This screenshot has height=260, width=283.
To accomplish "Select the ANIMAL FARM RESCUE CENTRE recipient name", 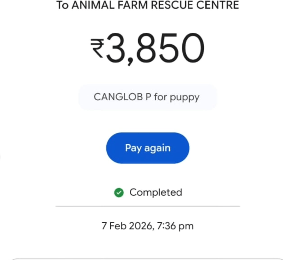I will pos(155,5).
